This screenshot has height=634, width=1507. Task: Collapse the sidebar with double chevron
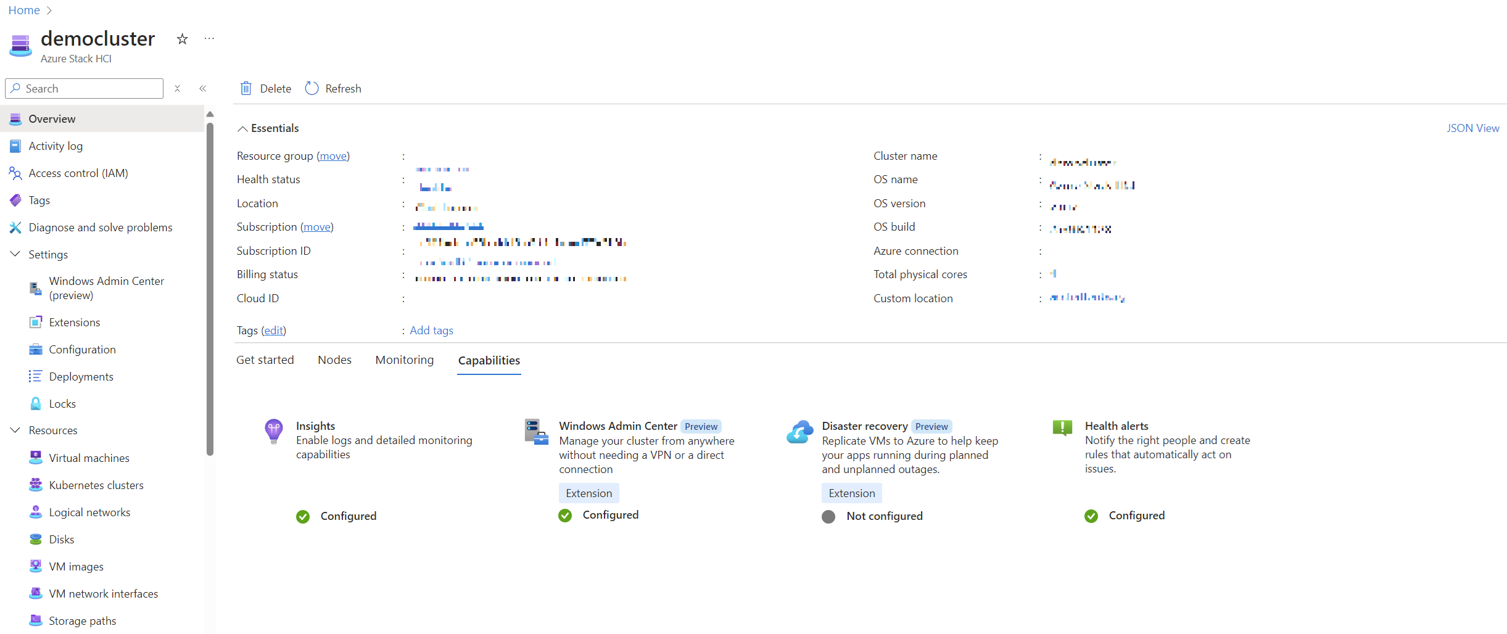[x=202, y=89]
